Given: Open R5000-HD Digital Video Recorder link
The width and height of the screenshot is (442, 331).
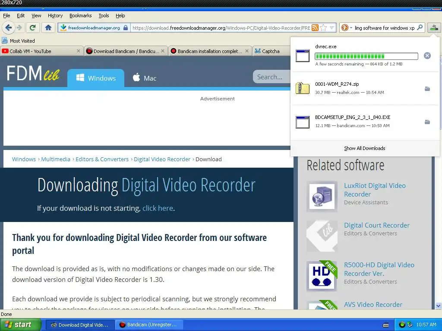Looking at the screenshot, I should pyautogui.click(x=379, y=269).
